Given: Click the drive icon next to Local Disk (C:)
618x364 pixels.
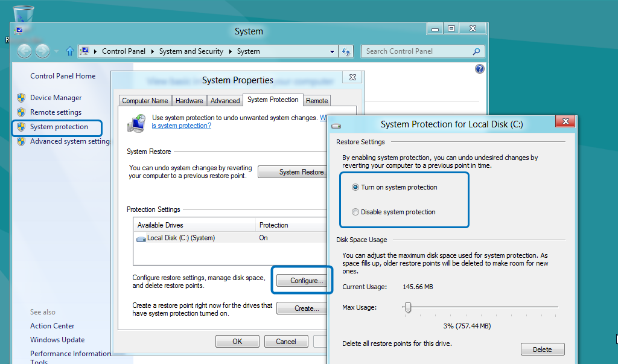Looking at the screenshot, I should [x=141, y=238].
